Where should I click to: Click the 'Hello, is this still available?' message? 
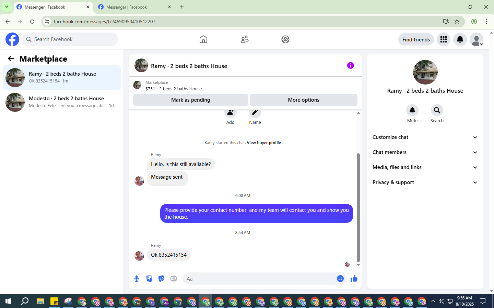(x=181, y=164)
